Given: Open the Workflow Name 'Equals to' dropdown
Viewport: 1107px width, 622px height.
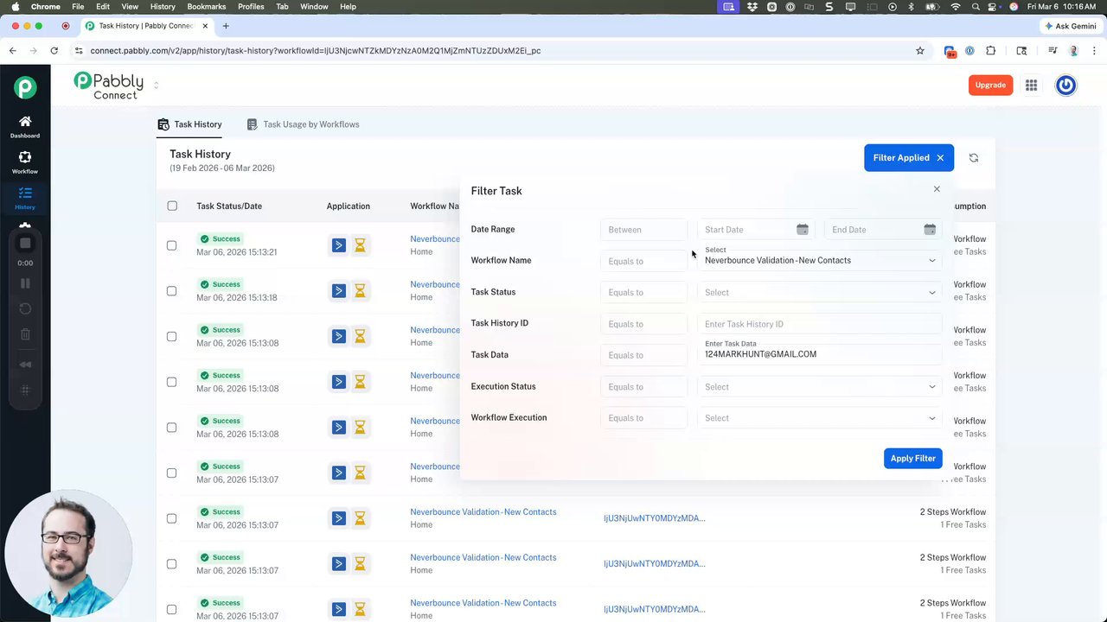Looking at the screenshot, I should coord(643,261).
